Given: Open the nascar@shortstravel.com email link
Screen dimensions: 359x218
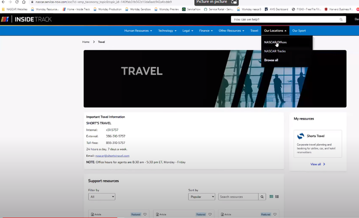Looking at the screenshot, I should [x=112, y=156].
